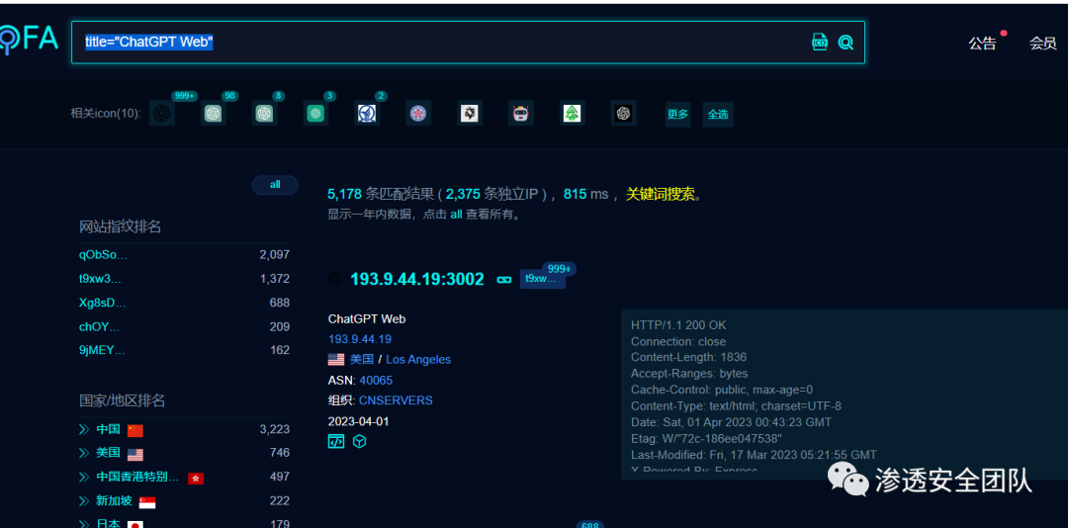Select the ChatGPT icon with 98 badge

click(x=214, y=113)
